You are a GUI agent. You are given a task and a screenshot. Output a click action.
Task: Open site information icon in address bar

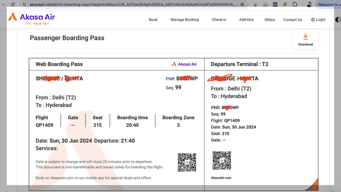[24, 5]
